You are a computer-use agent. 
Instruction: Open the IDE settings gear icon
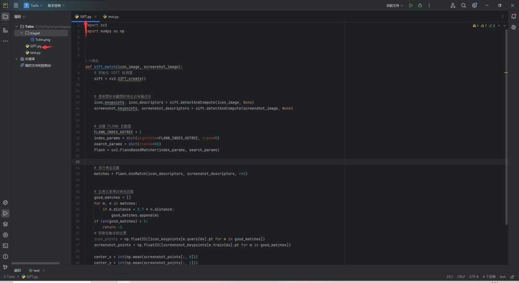[x=474, y=5]
